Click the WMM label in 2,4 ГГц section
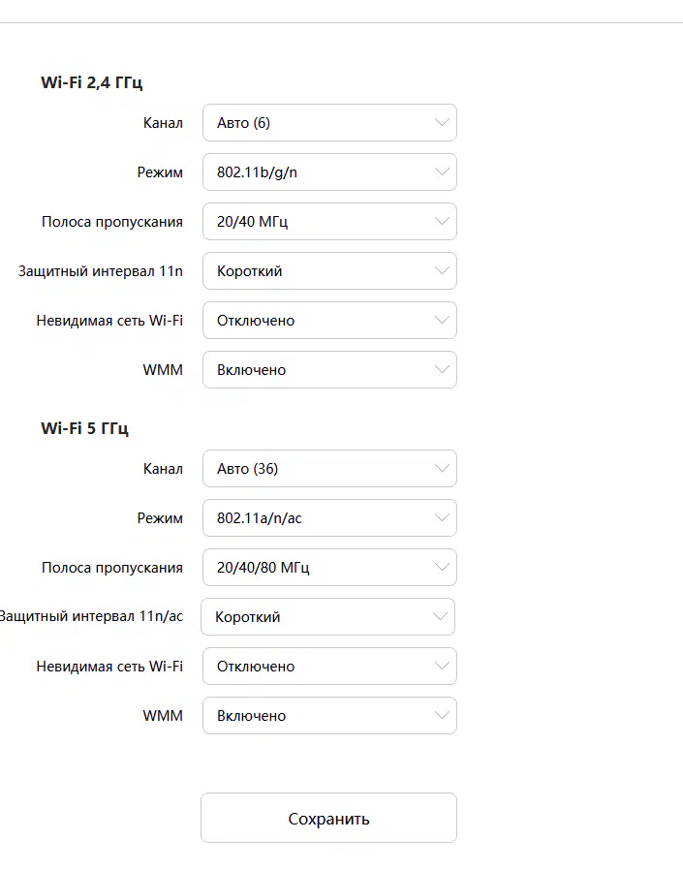 pyautogui.click(x=163, y=370)
